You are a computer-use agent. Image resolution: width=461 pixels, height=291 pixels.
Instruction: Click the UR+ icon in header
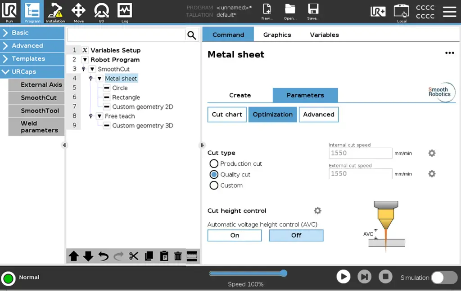(378, 11)
